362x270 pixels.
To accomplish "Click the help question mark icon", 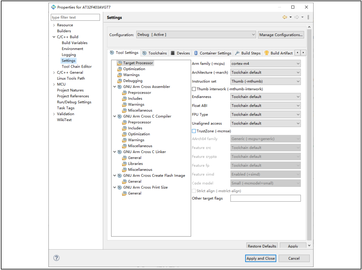I will pos(57,258).
